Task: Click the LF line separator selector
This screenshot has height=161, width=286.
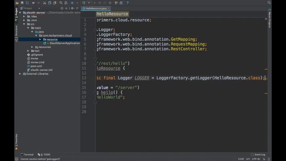Action: click(x=248, y=159)
